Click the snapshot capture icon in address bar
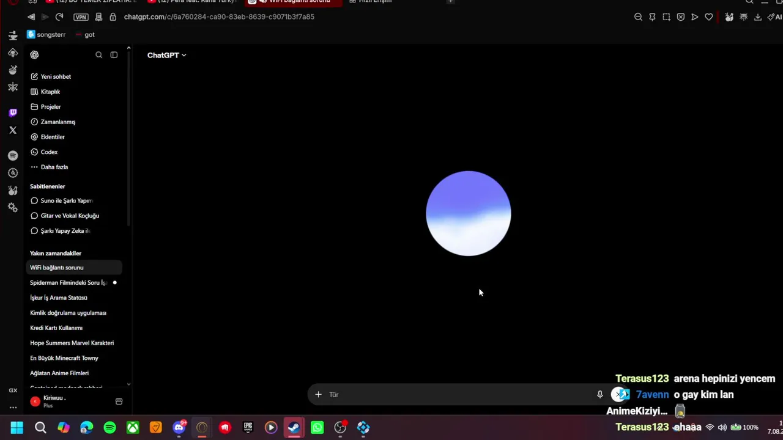 tap(666, 17)
